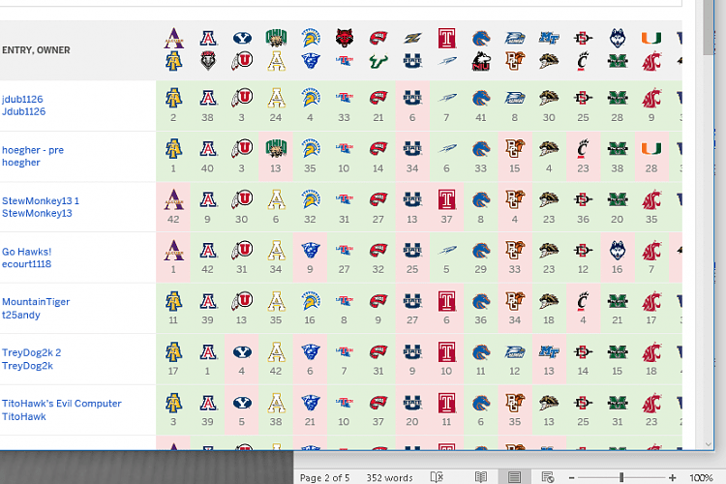Click the Georgia State panther logo in header

(x=311, y=61)
